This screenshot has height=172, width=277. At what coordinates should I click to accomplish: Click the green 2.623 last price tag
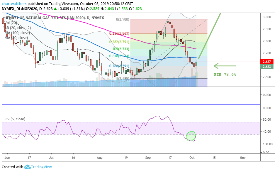click(x=267, y=67)
